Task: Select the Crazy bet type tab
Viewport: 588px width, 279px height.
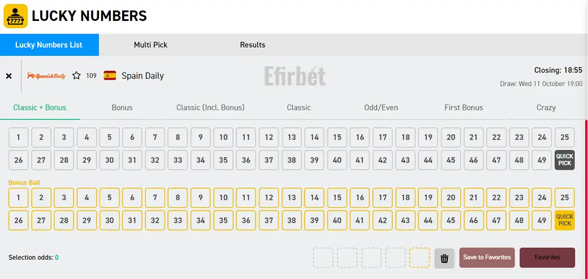Action: [546, 108]
